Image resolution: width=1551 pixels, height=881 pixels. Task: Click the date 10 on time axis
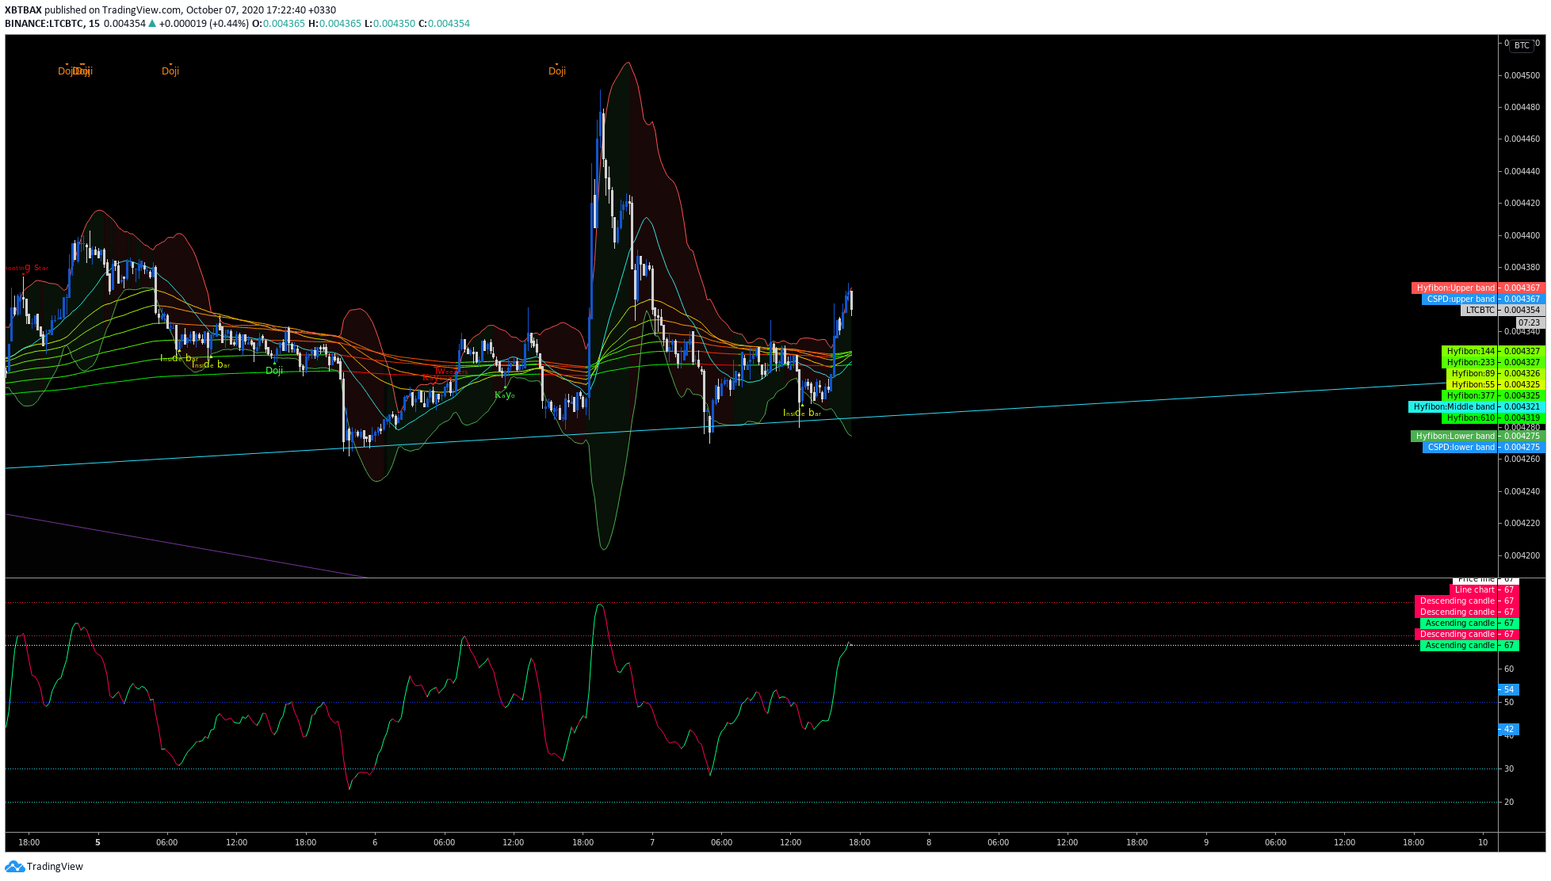tap(1483, 842)
